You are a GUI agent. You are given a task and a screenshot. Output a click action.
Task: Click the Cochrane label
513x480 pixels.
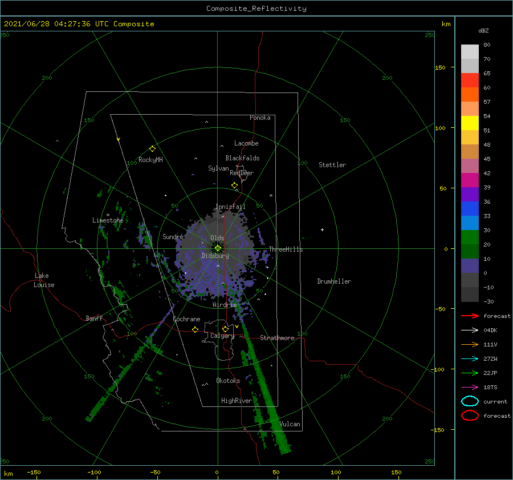[x=186, y=319]
